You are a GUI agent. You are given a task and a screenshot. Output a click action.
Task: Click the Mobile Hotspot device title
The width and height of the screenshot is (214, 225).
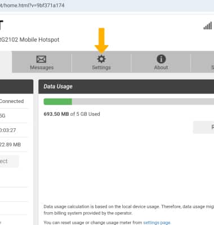pyautogui.click(x=29, y=40)
